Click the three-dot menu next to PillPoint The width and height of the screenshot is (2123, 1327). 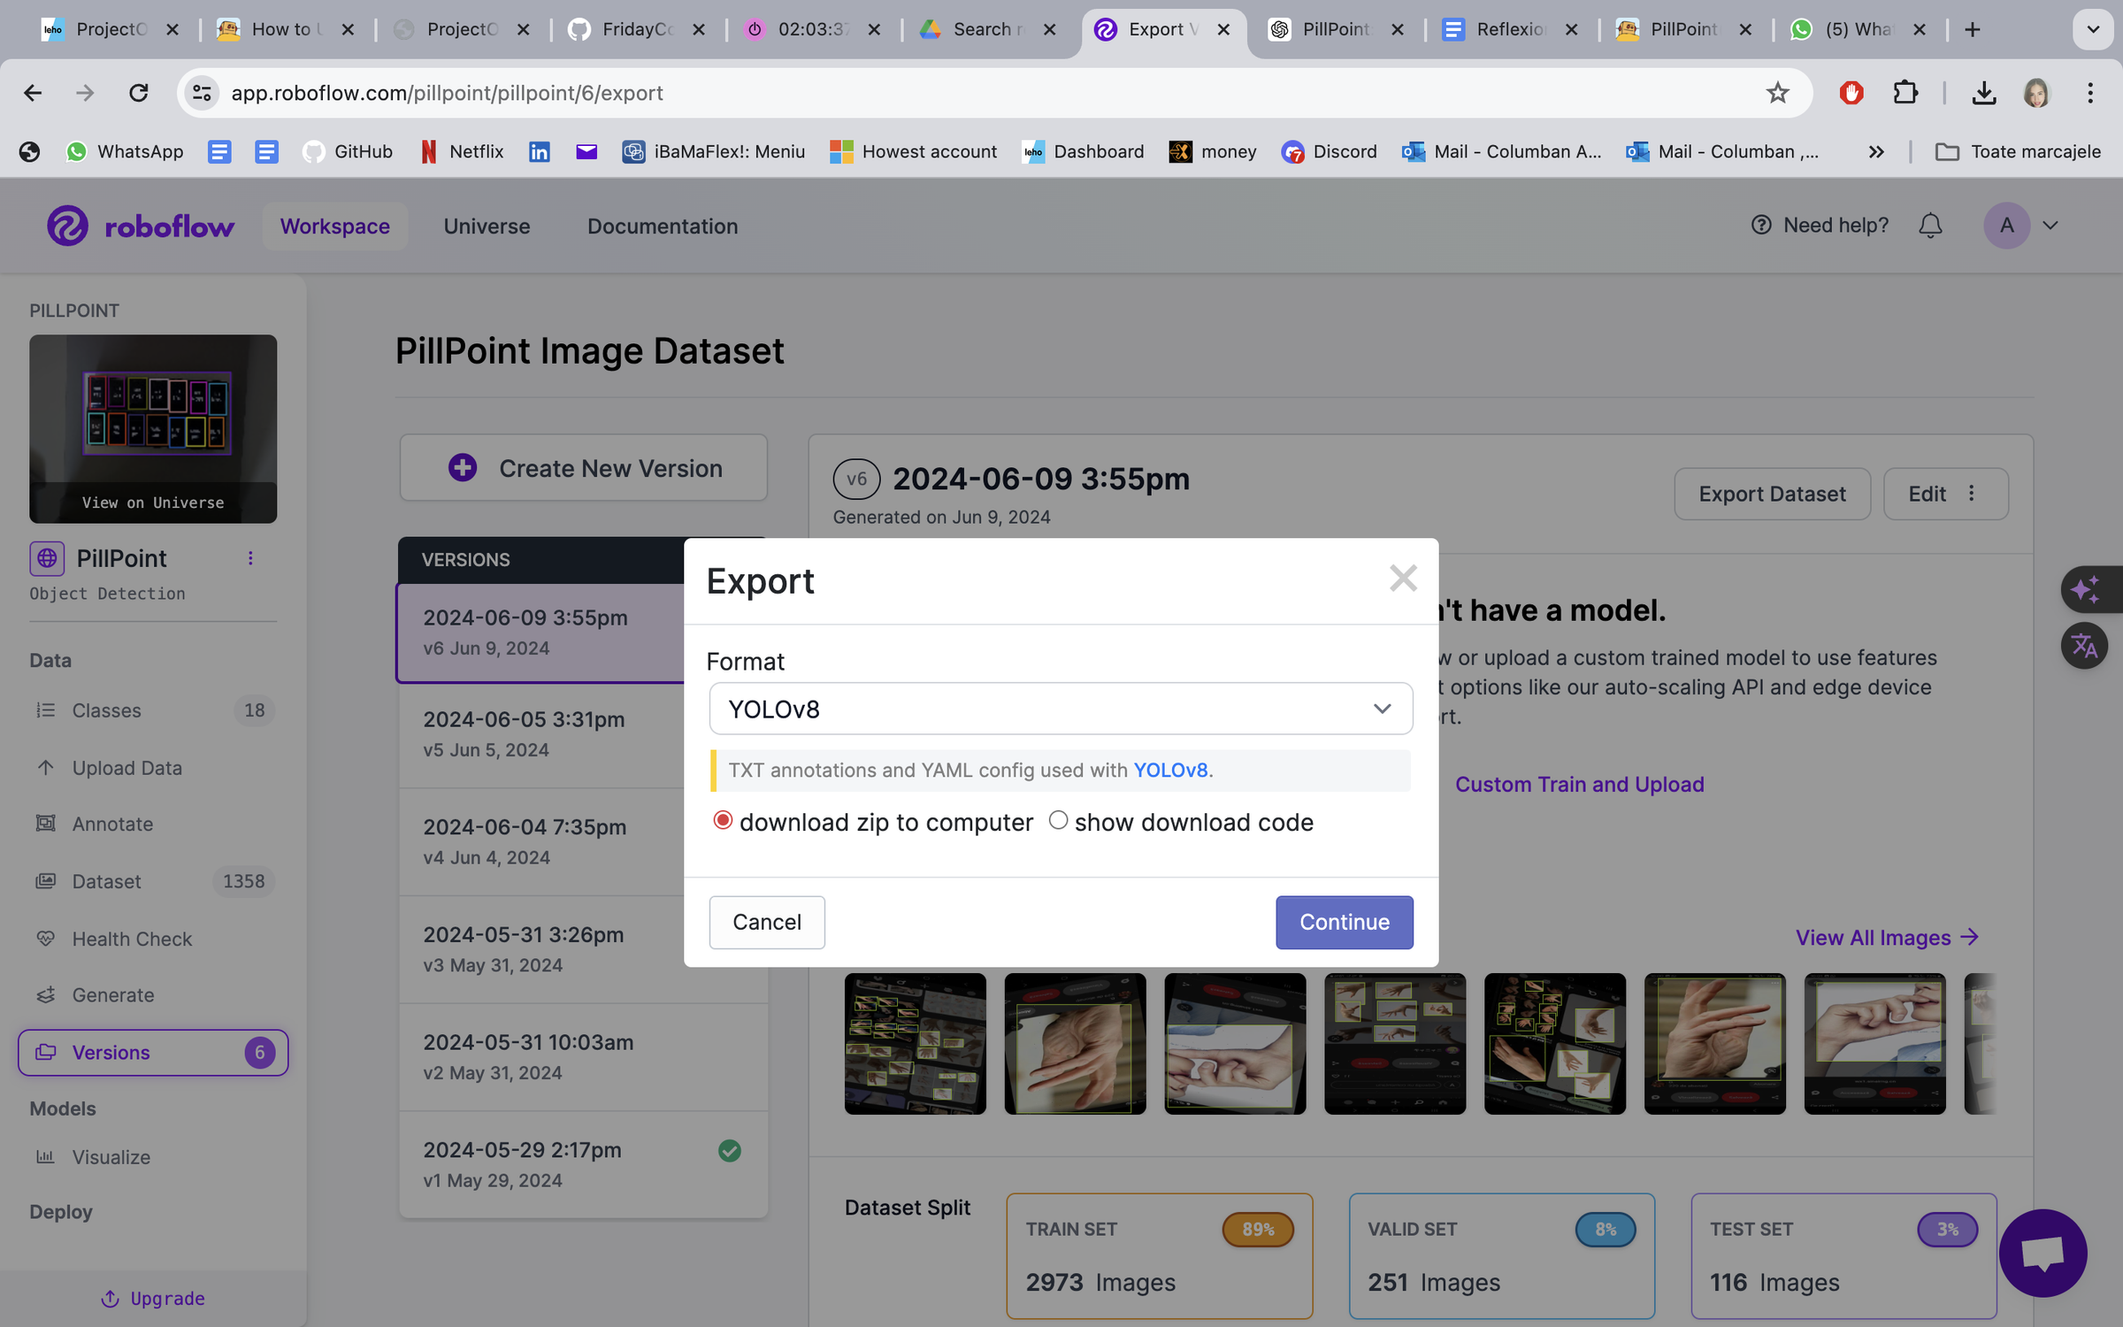[250, 558]
